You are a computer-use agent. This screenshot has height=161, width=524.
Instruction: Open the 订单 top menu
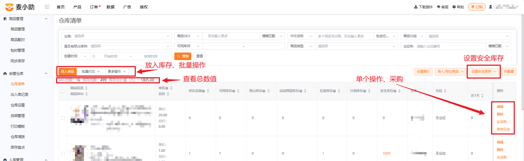pyautogui.click(x=94, y=7)
